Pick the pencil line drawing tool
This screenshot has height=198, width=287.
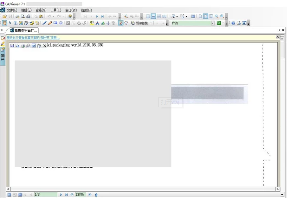coord(45,23)
